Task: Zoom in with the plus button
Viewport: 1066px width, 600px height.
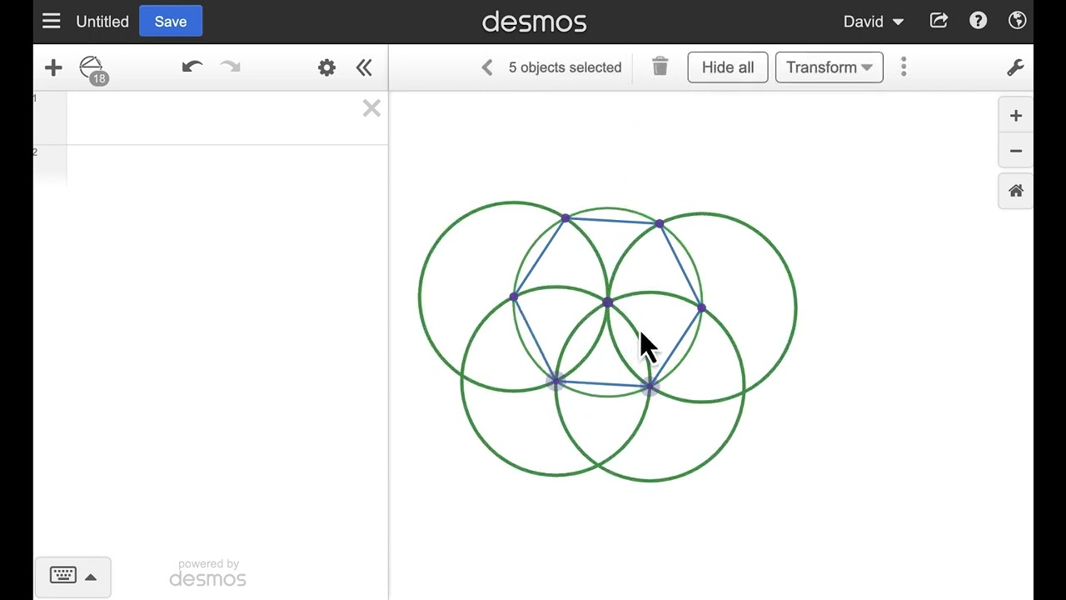Action: tap(1016, 116)
